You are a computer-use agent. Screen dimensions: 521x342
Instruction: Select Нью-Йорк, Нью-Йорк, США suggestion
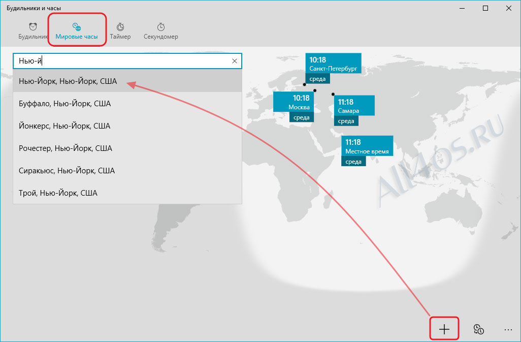(x=127, y=81)
